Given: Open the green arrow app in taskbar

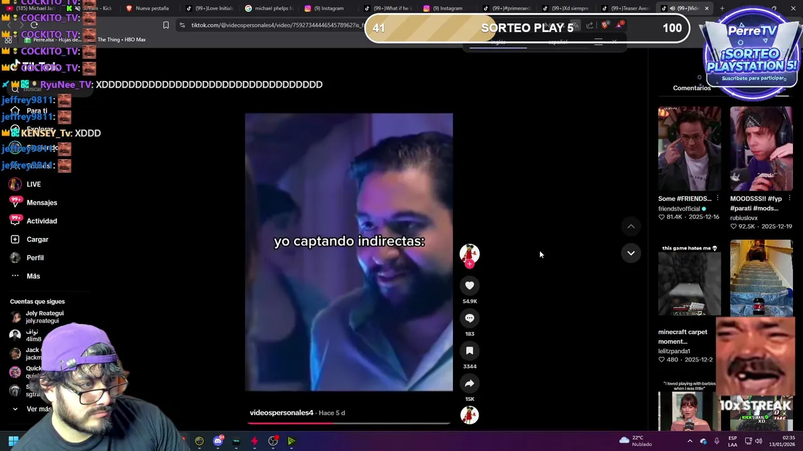Looking at the screenshot, I should (292, 441).
